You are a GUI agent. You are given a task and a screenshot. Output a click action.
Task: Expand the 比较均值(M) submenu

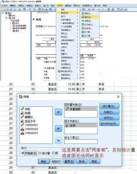pos(68,20)
